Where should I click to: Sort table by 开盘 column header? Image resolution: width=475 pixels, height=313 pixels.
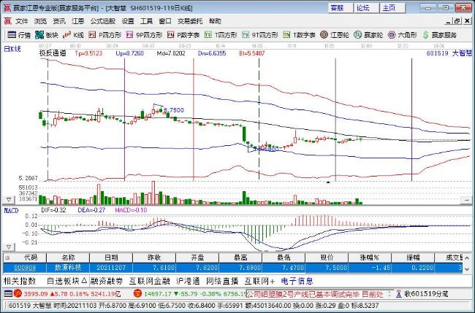tap(197, 258)
